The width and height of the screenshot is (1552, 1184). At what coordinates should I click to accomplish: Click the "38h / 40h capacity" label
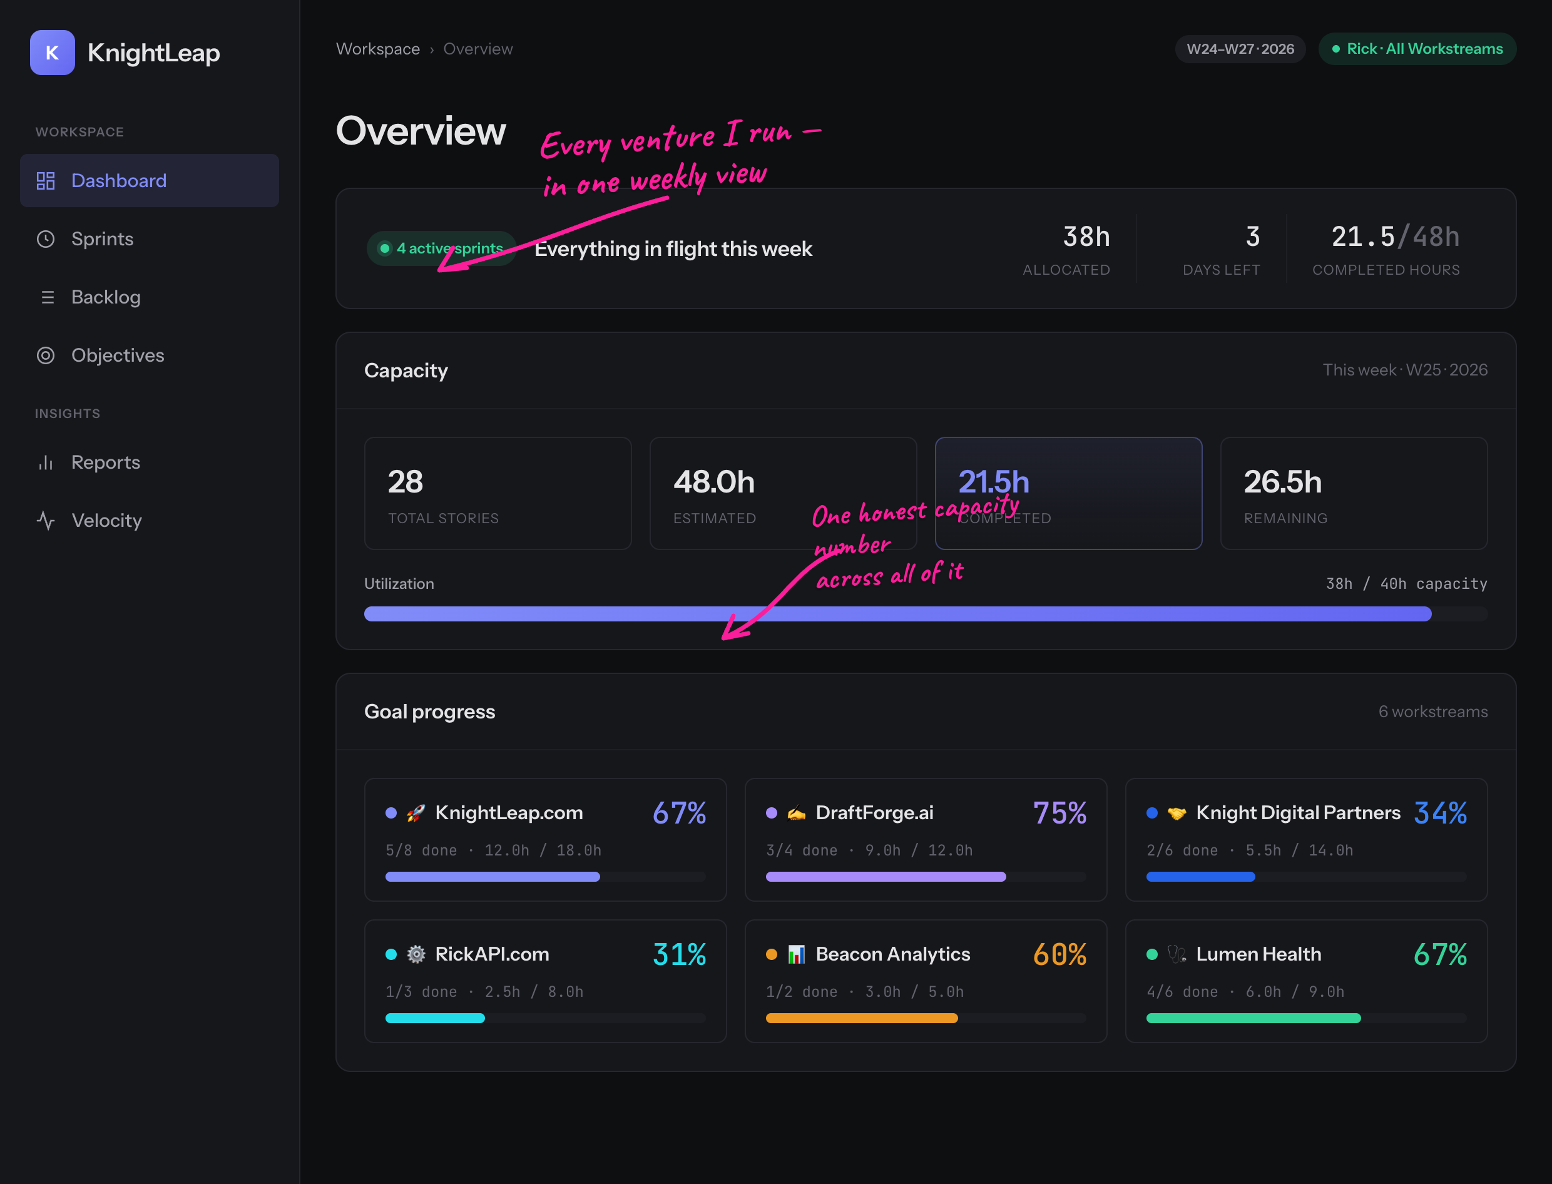[1407, 583]
